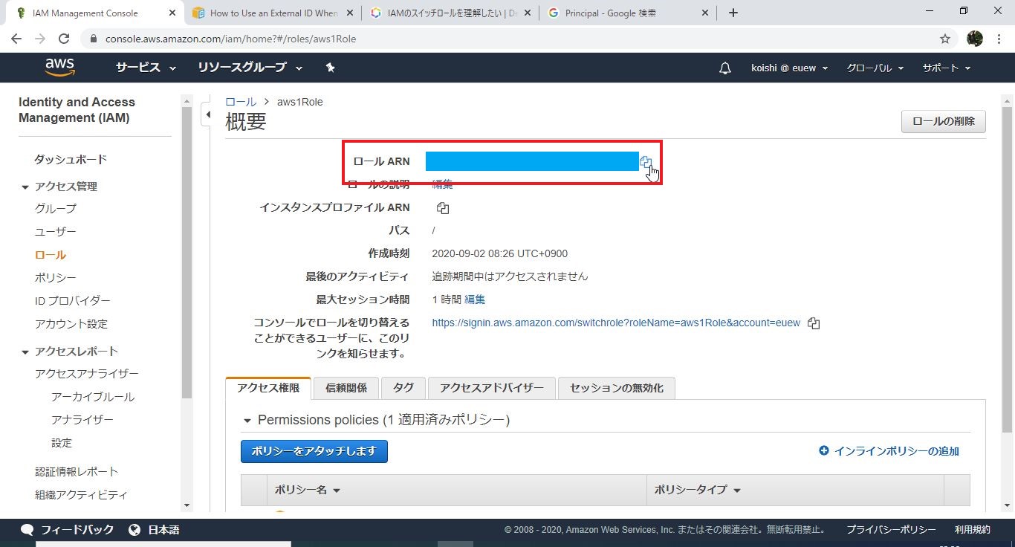Collapse the アクセス管理 section
This screenshot has width=1015, height=547.
[25, 187]
